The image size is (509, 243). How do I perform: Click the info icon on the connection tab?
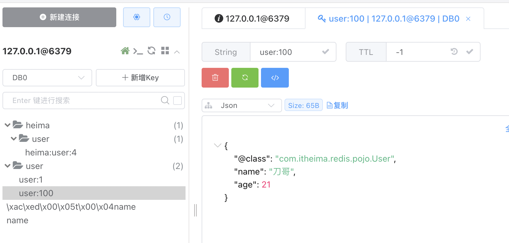pyautogui.click(x=219, y=19)
